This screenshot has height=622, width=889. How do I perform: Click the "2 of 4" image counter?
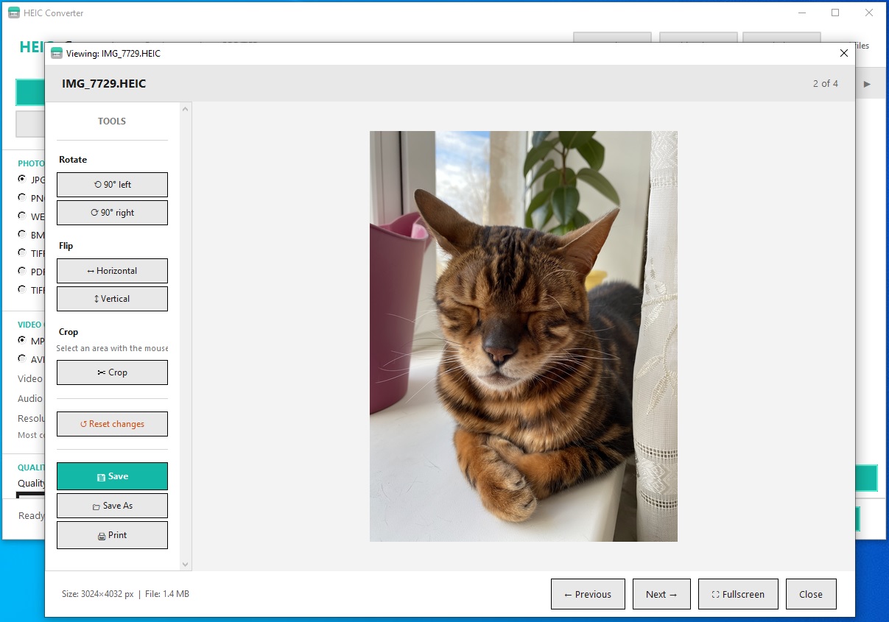click(x=825, y=84)
